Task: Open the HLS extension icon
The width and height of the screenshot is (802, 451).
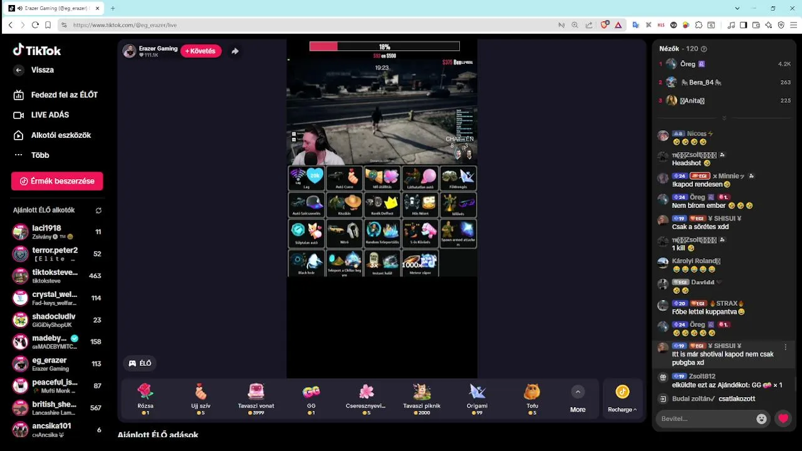Action: tap(661, 25)
